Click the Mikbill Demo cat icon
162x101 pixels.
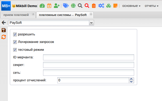pos(14,6)
